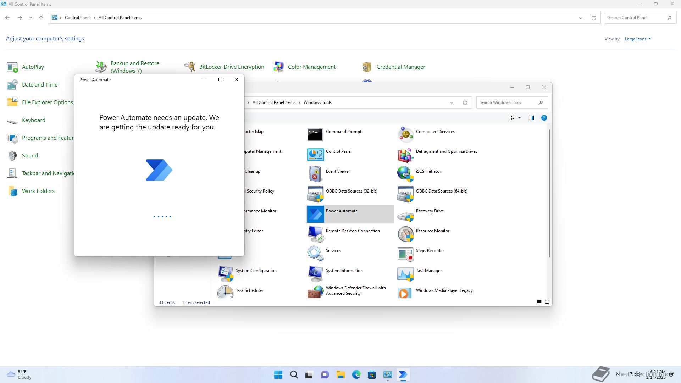
Task: Switch Windows Tools to large thumbnails view
Action: coord(547,302)
